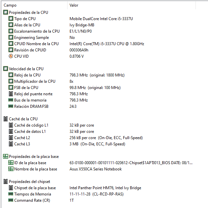208x208 pixels.
Task: Click the Propiedades del chipset group icon
Action: [x=6, y=182]
